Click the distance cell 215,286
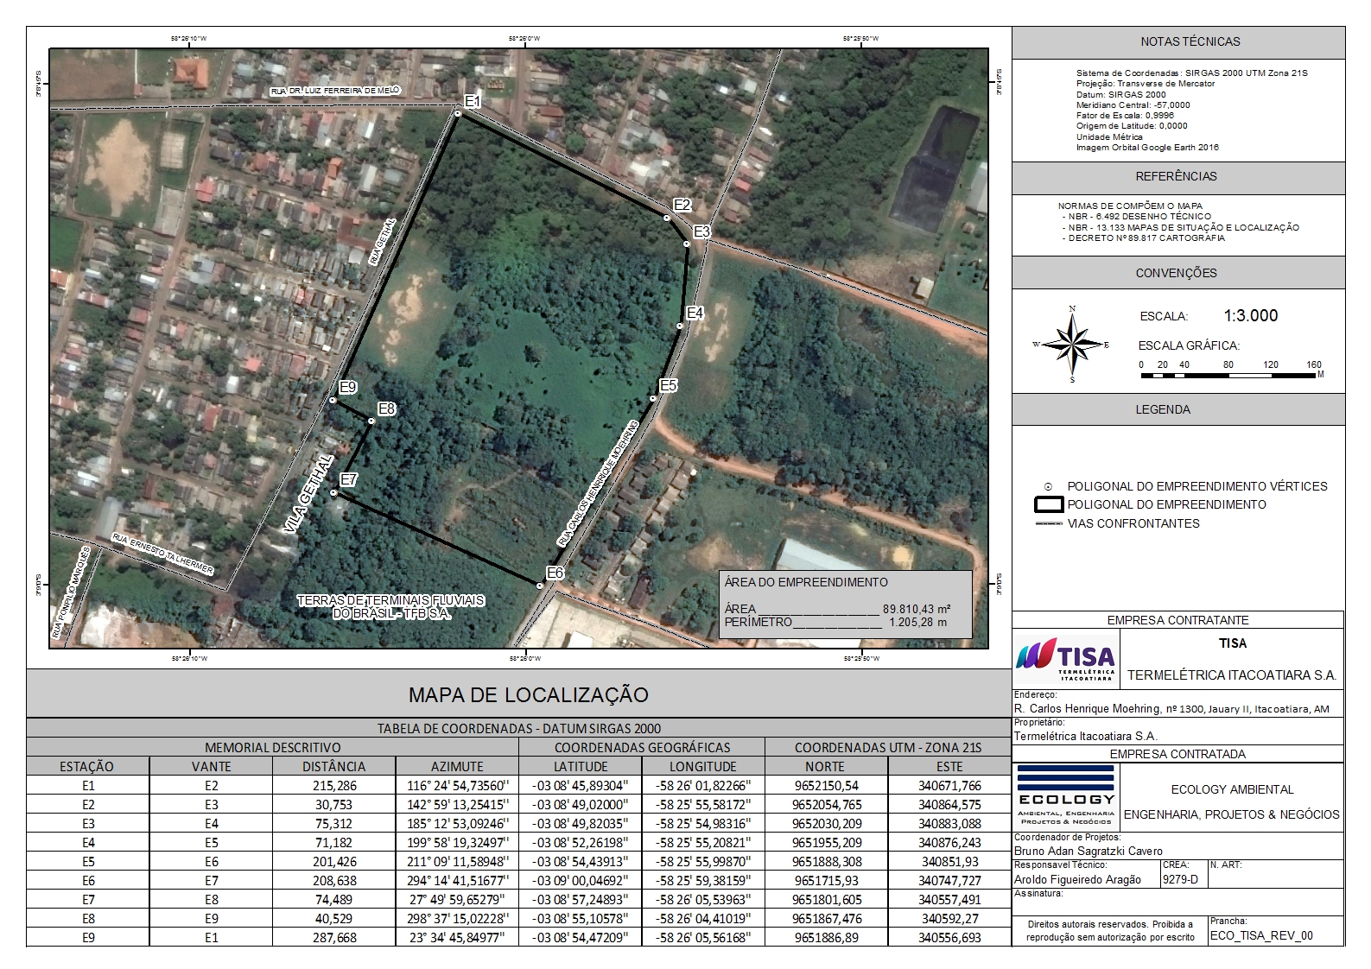This screenshot has height=969, width=1371. 334,785
